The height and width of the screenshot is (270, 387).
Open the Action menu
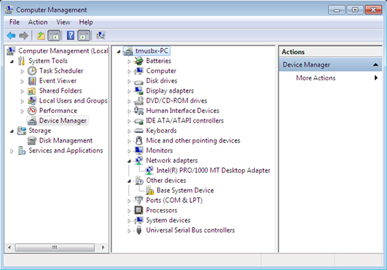(x=38, y=22)
